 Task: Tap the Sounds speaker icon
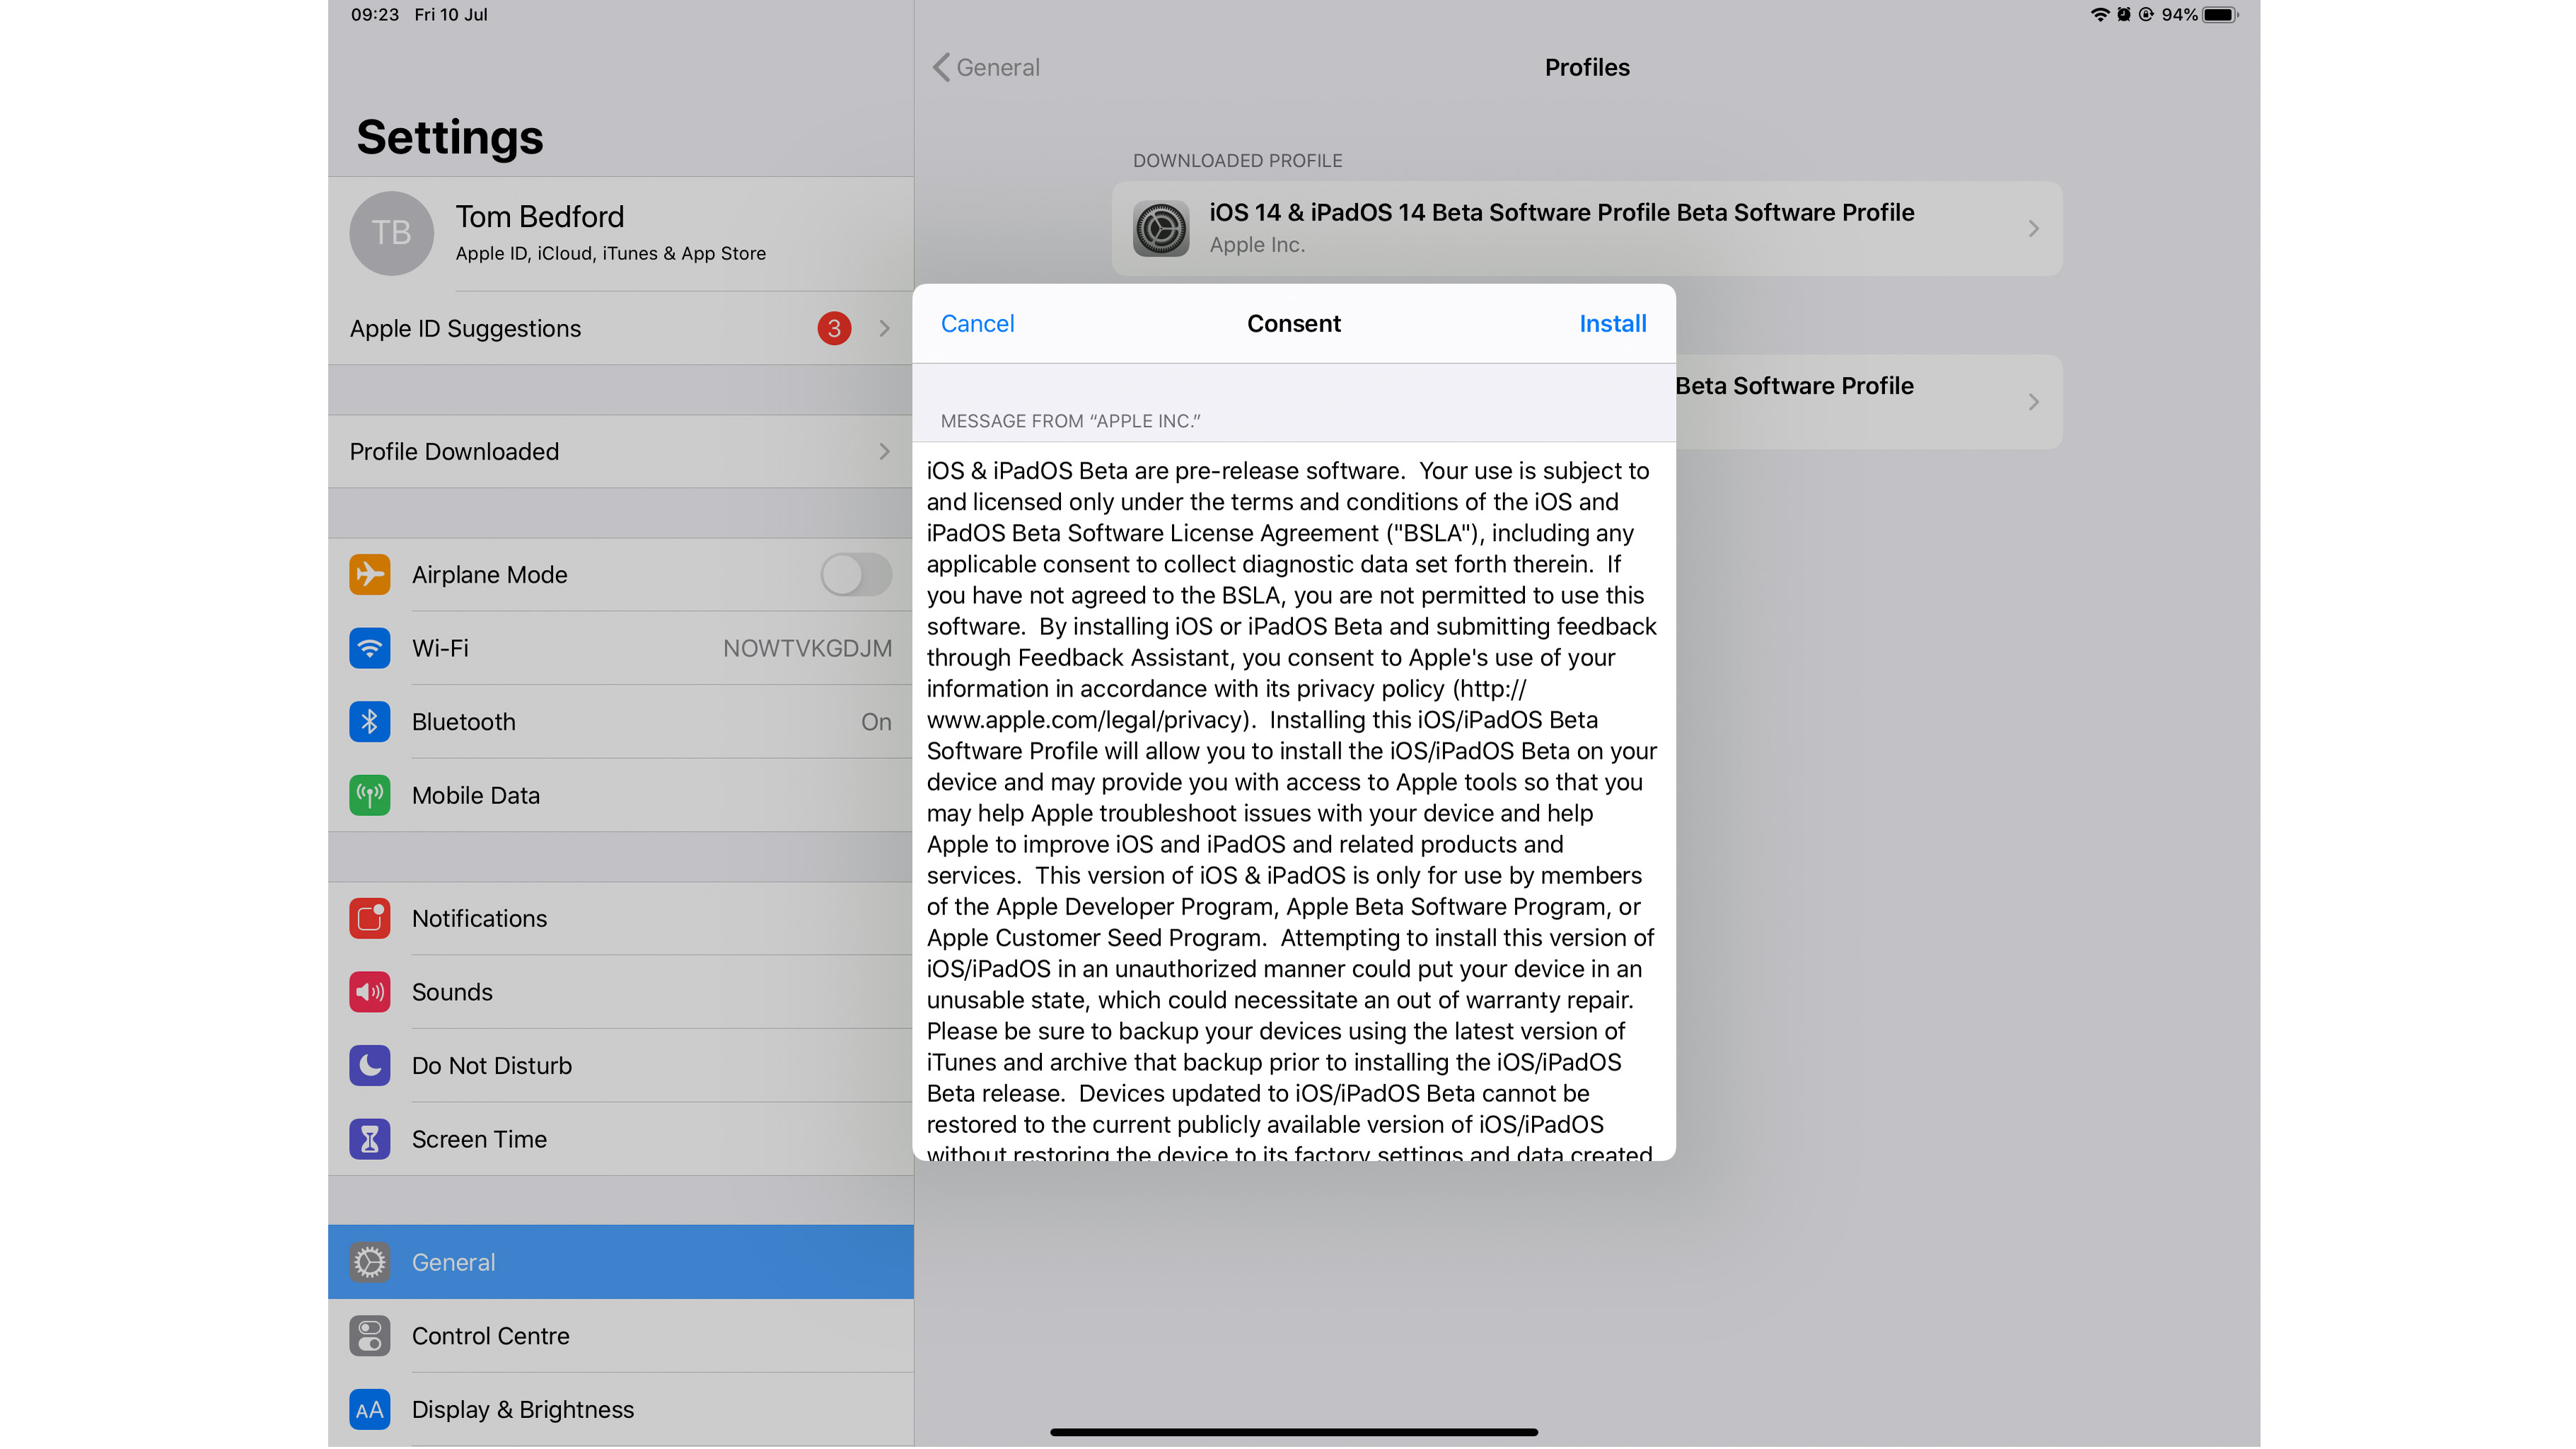pyautogui.click(x=369, y=992)
